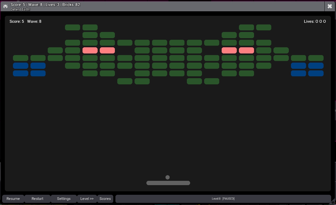336x205 pixels.
Task: Click the Level 8 [PAUSED] status bar
Action: click(223, 199)
